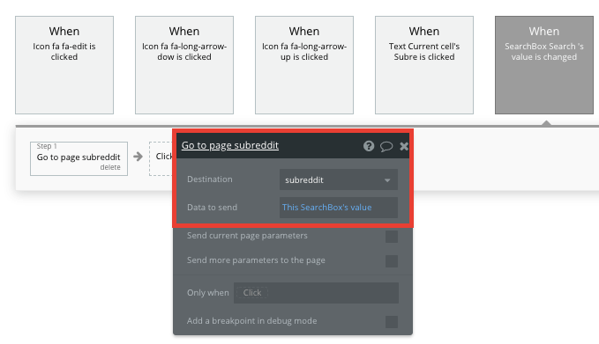
Task: Select the Text Current cell's Subre event
Action: point(424,65)
